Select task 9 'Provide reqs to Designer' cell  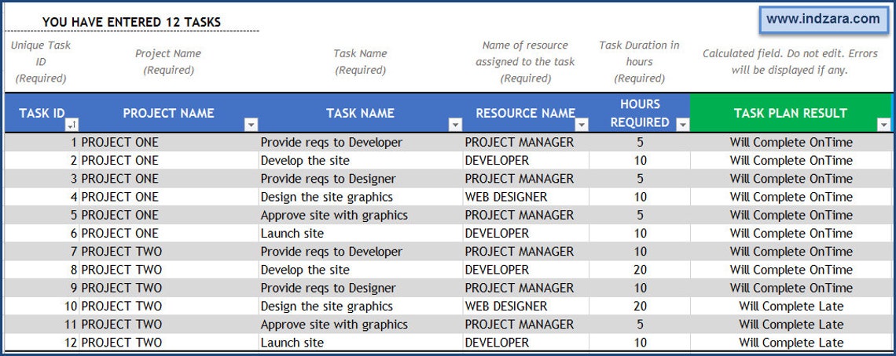(361, 288)
